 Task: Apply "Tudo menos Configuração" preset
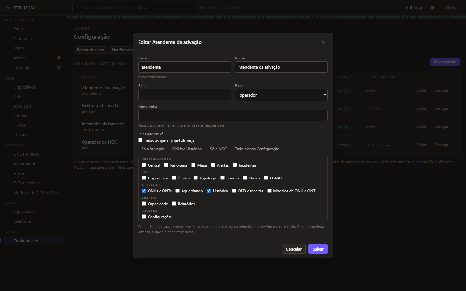tap(257, 149)
